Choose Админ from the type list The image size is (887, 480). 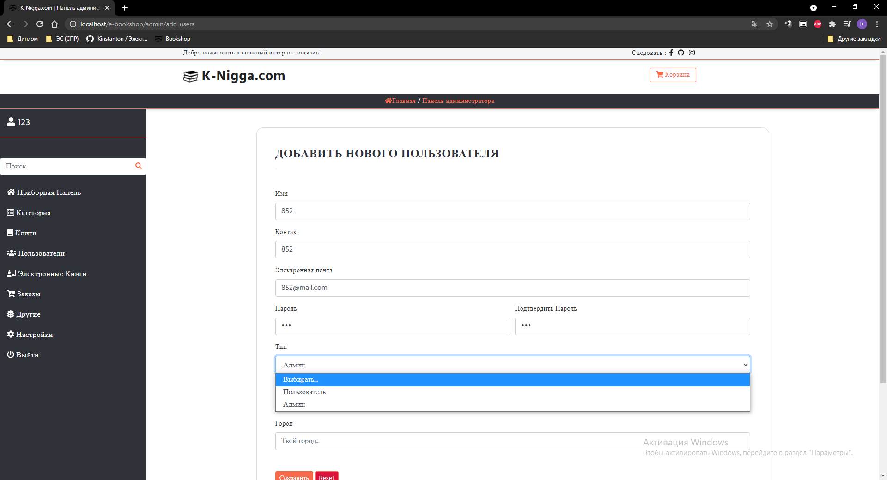[513, 405]
